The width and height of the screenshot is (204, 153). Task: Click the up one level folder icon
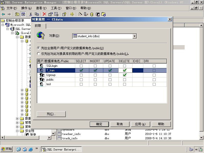pyautogui.click(x=17, y=14)
